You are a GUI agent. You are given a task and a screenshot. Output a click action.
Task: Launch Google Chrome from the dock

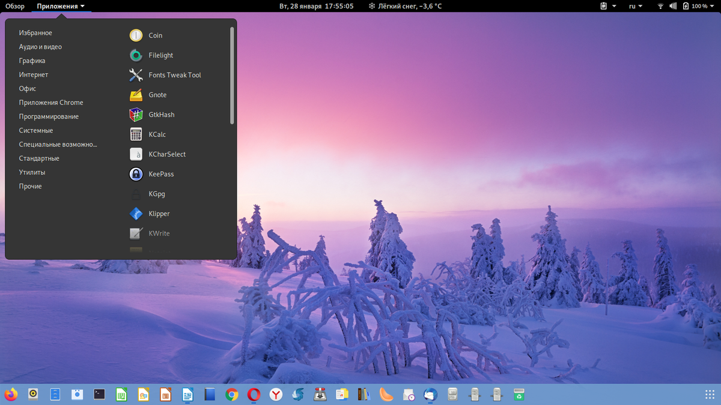pyautogui.click(x=231, y=394)
